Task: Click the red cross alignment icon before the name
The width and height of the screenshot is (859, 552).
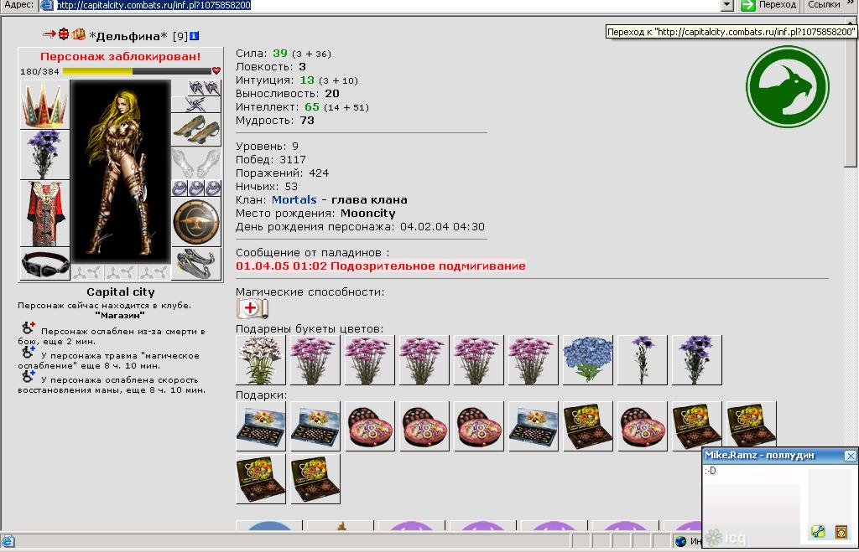Action: coord(64,34)
